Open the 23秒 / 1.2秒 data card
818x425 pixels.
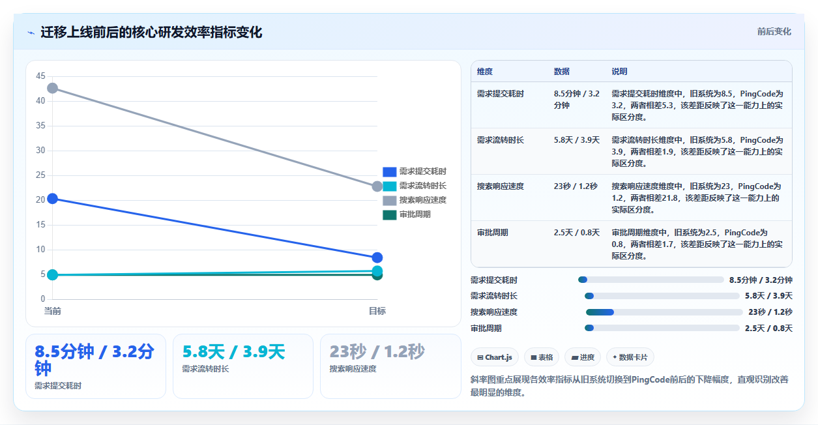tap(390, 366)
